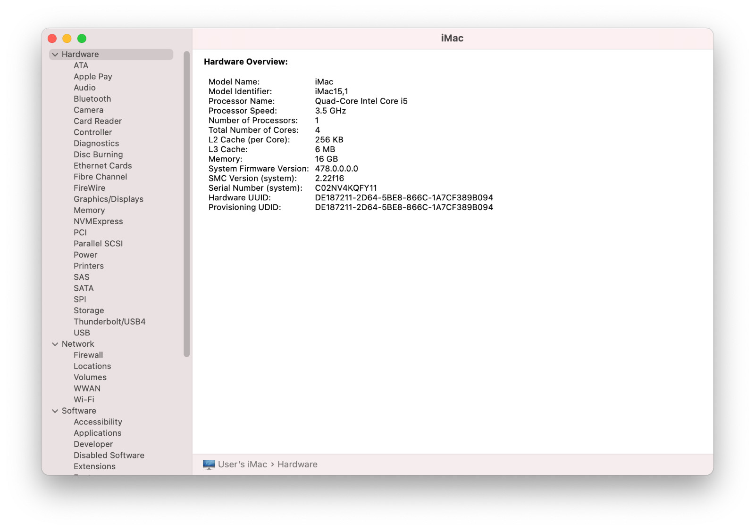Click the processor name Quad-Core Intel Core i5
The height and width of the screenshot is (530, 755).
coord(361,101)
